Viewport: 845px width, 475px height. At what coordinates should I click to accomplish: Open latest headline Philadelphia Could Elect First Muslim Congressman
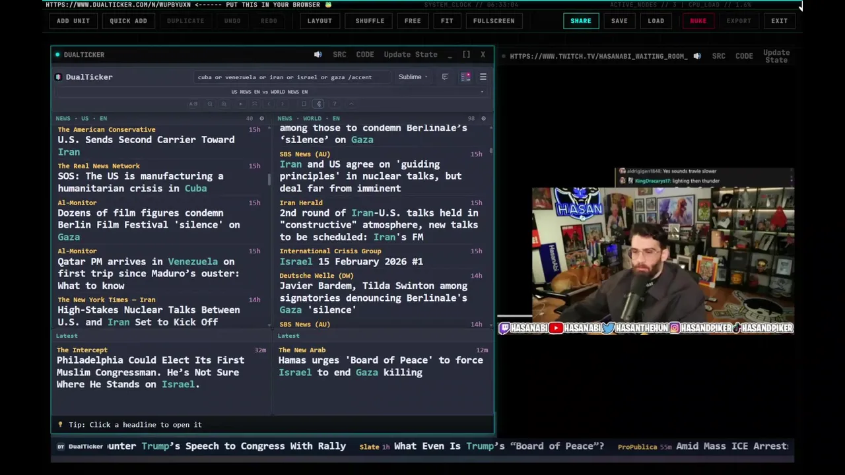click(x=151, y=372)
